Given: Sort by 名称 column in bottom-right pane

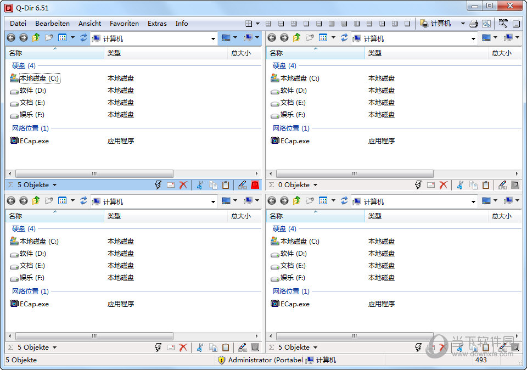Looking at the screenshot, I should (316, 216).
